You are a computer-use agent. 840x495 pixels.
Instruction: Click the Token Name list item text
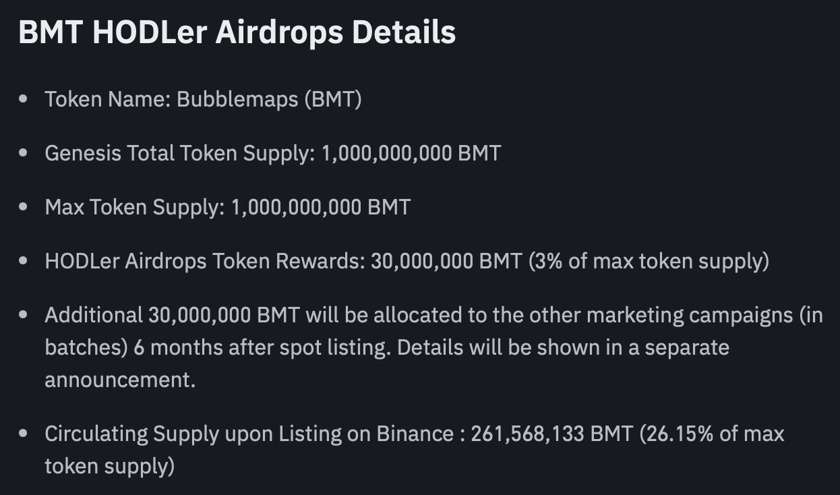[x=203, y=99]
